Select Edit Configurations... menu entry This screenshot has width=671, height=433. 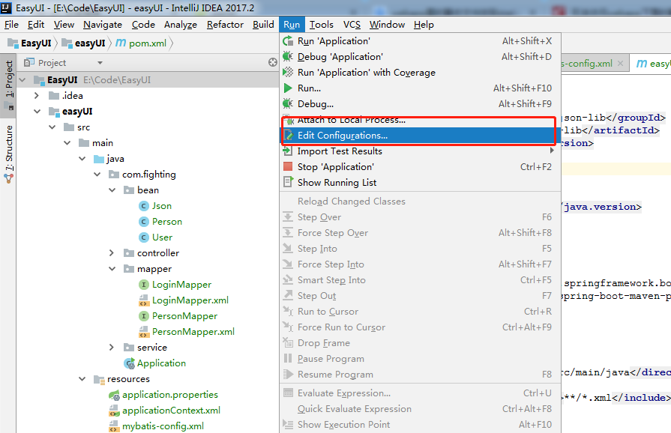[421, 136]
